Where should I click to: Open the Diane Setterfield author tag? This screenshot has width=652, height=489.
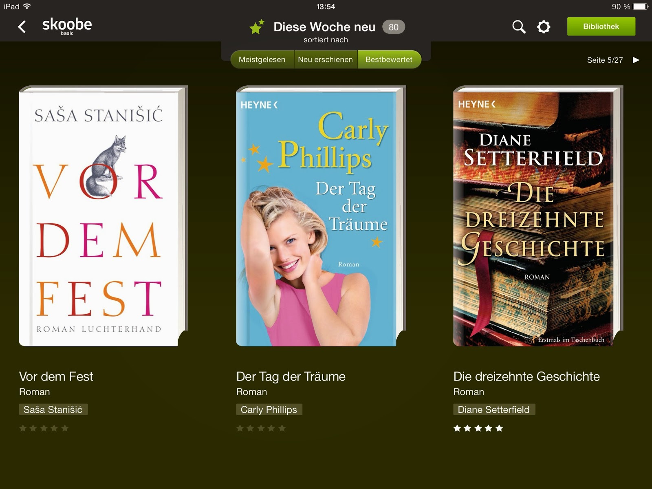click(494, 410)
